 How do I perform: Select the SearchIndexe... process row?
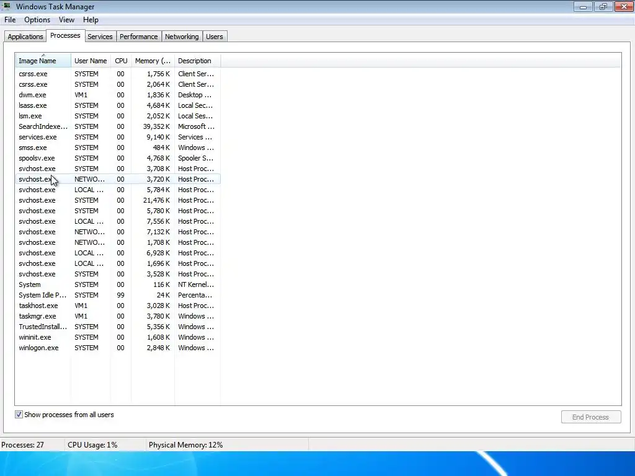(118, 126)
